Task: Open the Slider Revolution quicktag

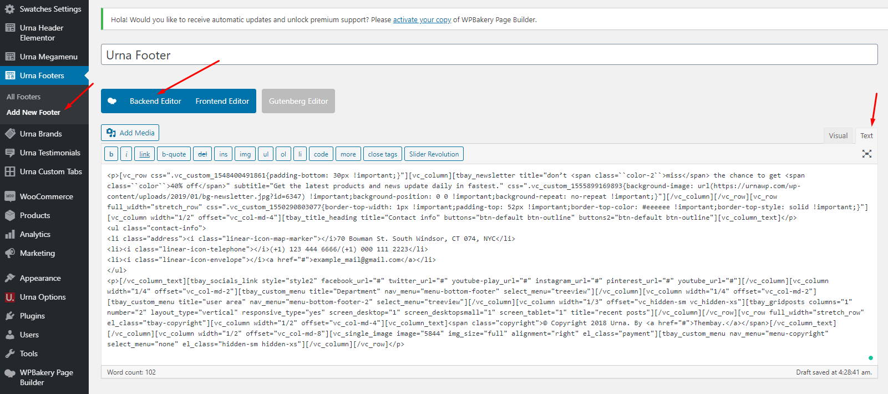Action: click(434, 154)
